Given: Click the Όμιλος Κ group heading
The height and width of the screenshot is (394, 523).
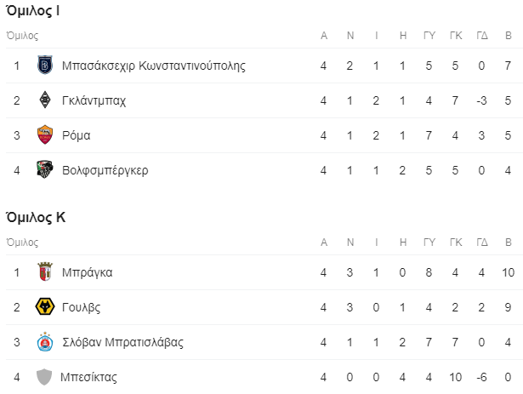Looking at the screenshot, I should (x=36, y=218).
